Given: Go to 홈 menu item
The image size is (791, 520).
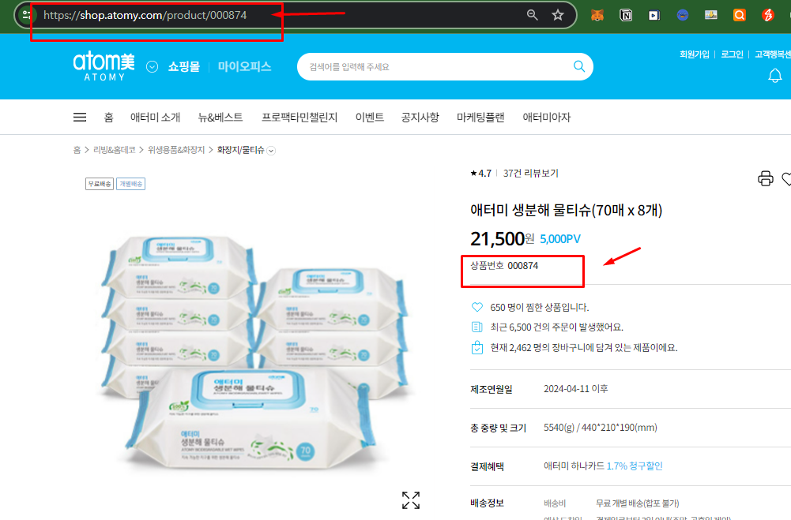Looking at the screenshot, I should [108, 118].
